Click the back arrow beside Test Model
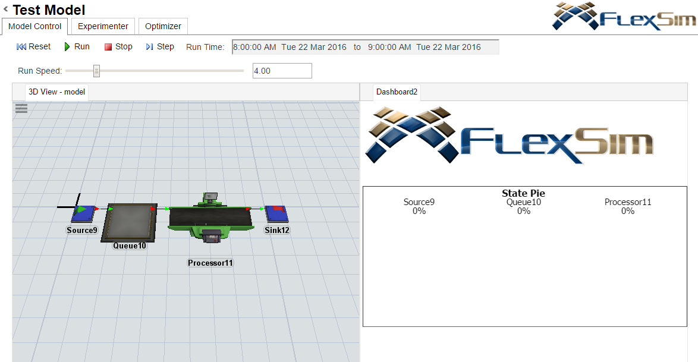698x362 pixels. [5, 10]
